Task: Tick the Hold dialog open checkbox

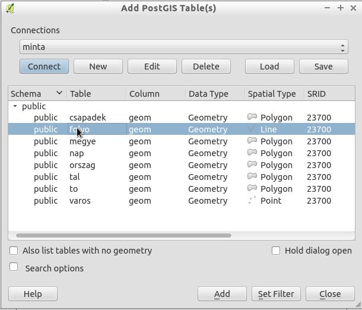Action: (276, 251)
